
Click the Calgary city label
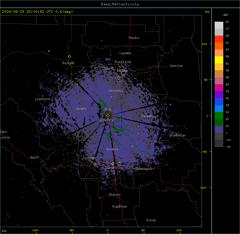111,168
